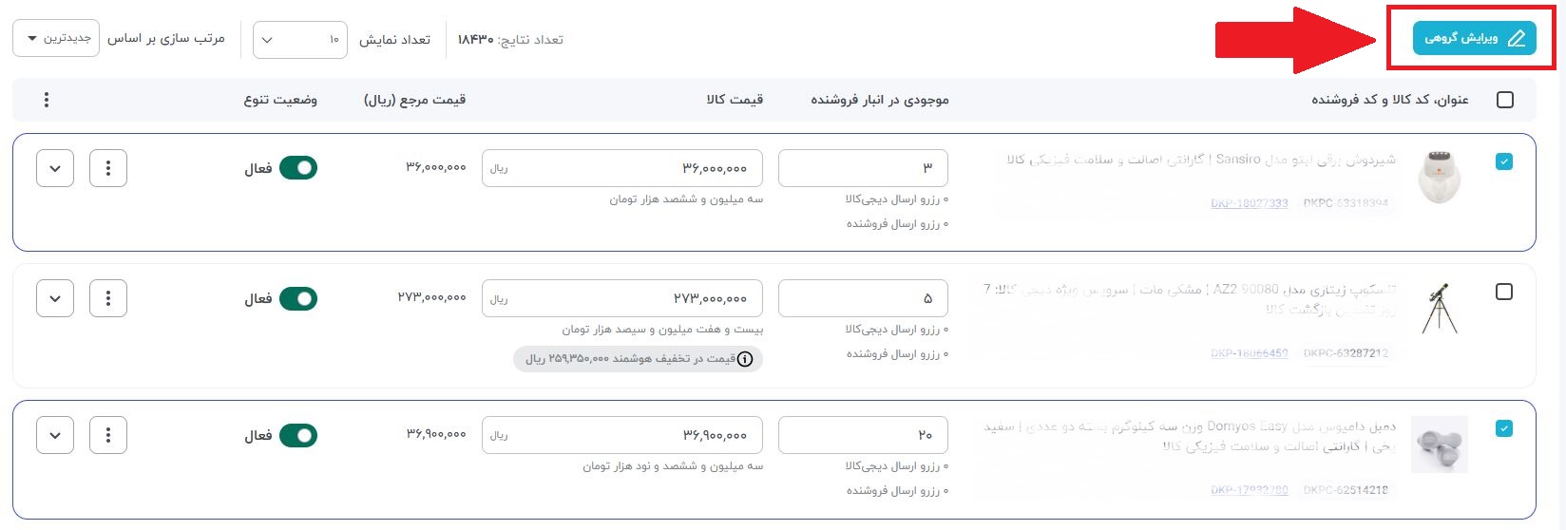This screenshot has width=1566, height=530.
Task: Expand the first product row with the chevron
Action: click(x=55, y=168)
